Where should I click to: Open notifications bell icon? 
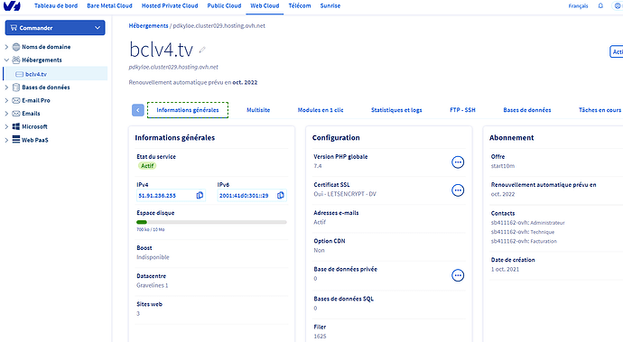pyautogui.click(x=600, y=5)
